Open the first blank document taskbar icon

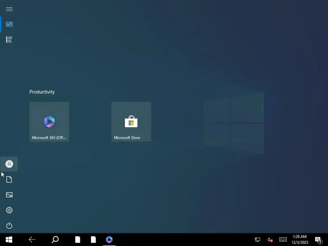[78, 240]
